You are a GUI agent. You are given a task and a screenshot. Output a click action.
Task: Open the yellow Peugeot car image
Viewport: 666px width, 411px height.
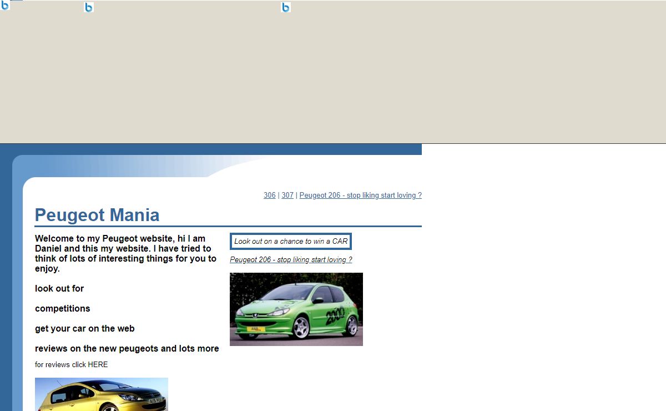102,394
